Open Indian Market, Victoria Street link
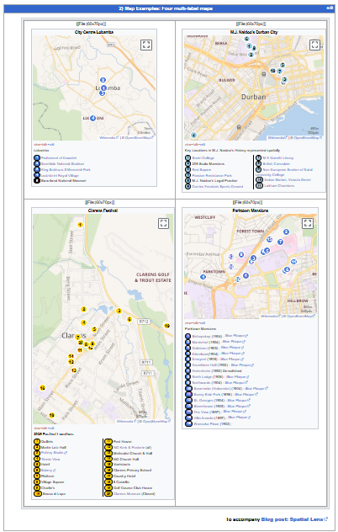Image resolution: width=338 pixels, height=532 pixels. pos(288,179)
